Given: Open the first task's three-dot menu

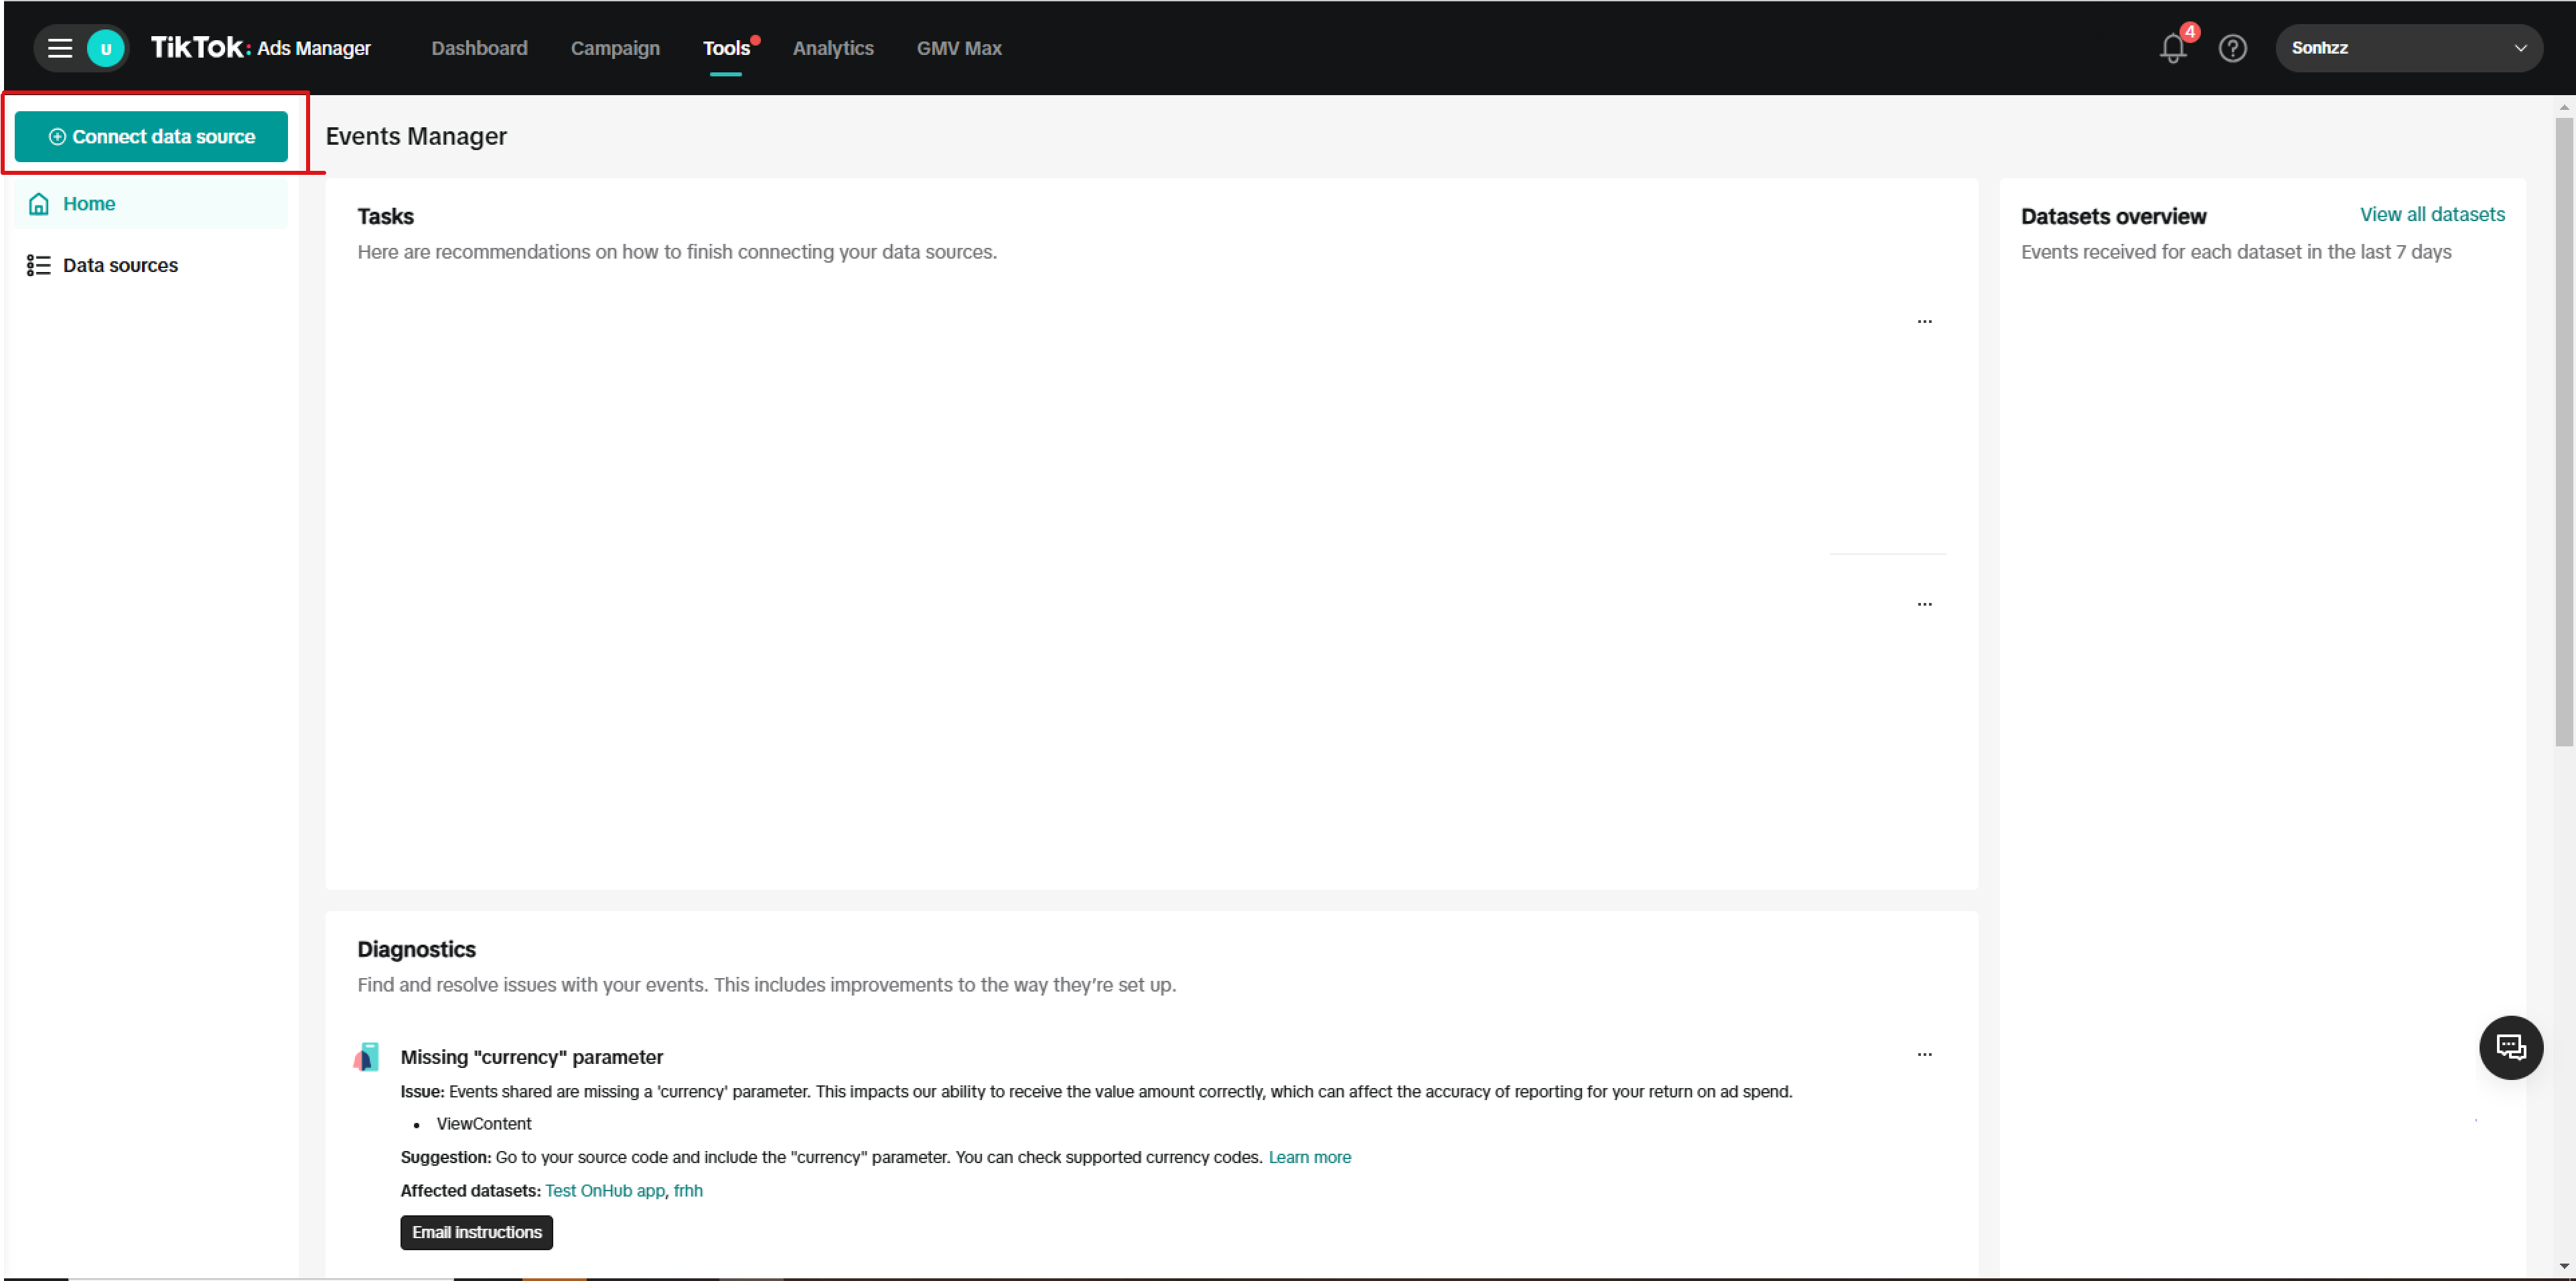Looking at the screenshot, I should point(1924,321).
